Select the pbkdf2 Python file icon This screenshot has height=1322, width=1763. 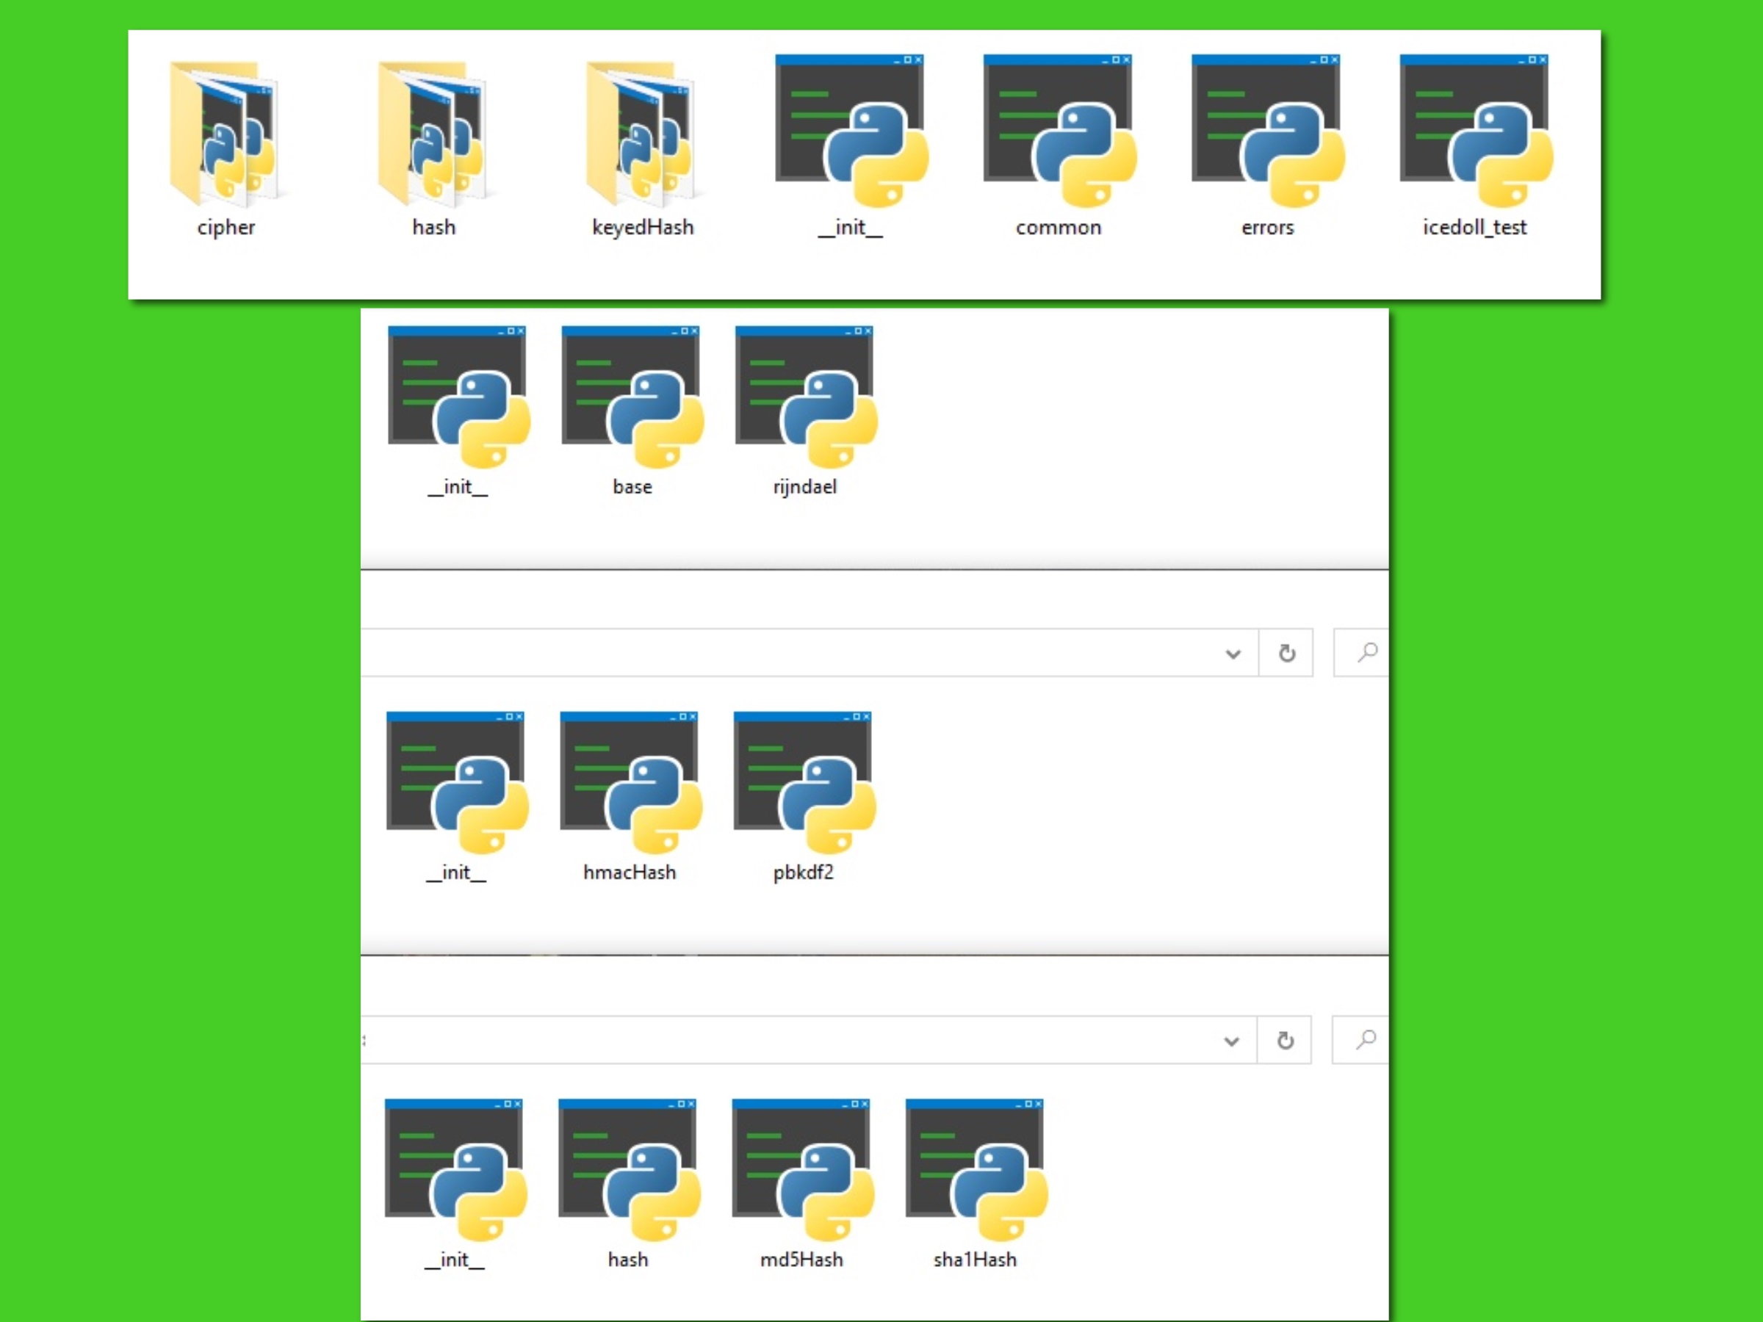[804, 782]
